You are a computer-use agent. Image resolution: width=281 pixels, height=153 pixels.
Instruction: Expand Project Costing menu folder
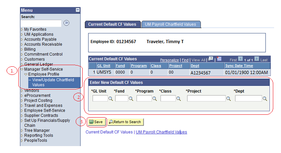[22, 101]
